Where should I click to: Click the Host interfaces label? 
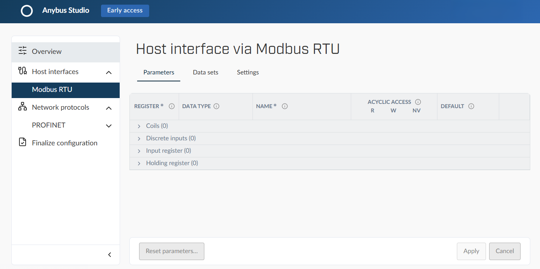(x=55, y=72)
